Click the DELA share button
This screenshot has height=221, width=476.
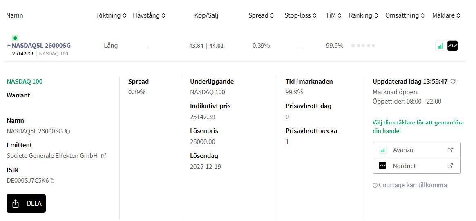tap(26, 203)
